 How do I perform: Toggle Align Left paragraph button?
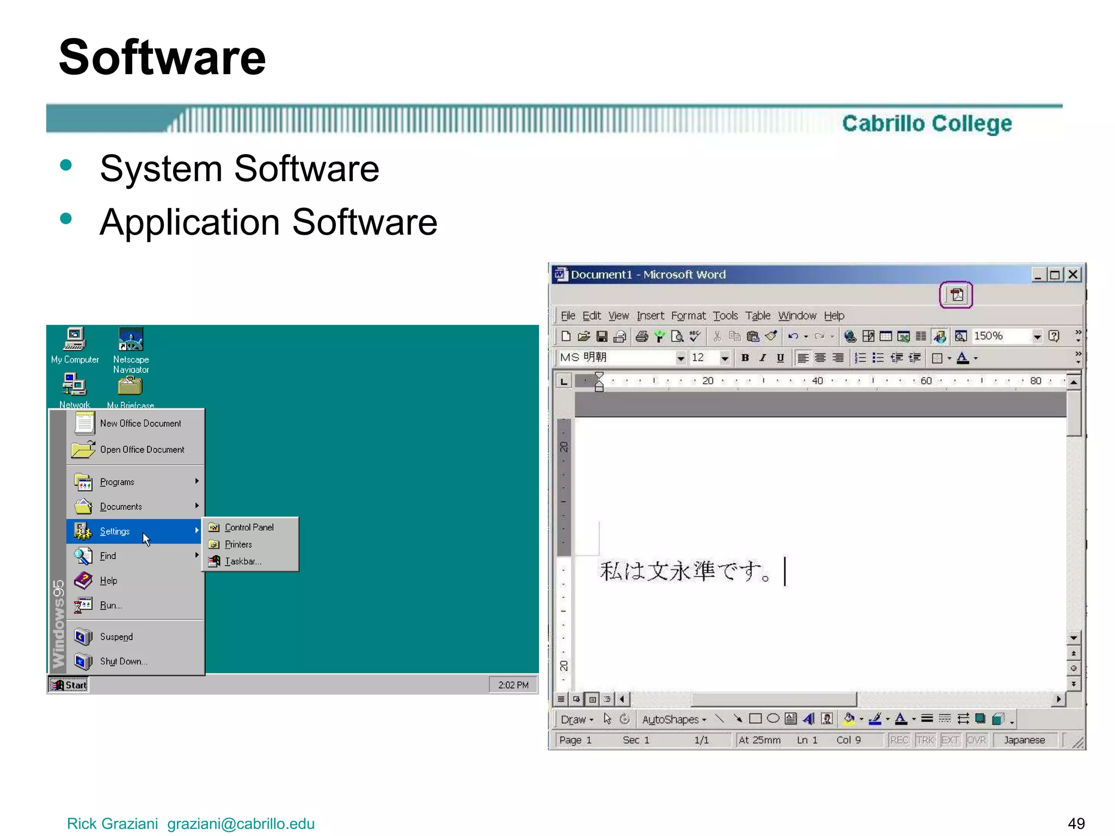pyautogui.click(x=802, y=358)
